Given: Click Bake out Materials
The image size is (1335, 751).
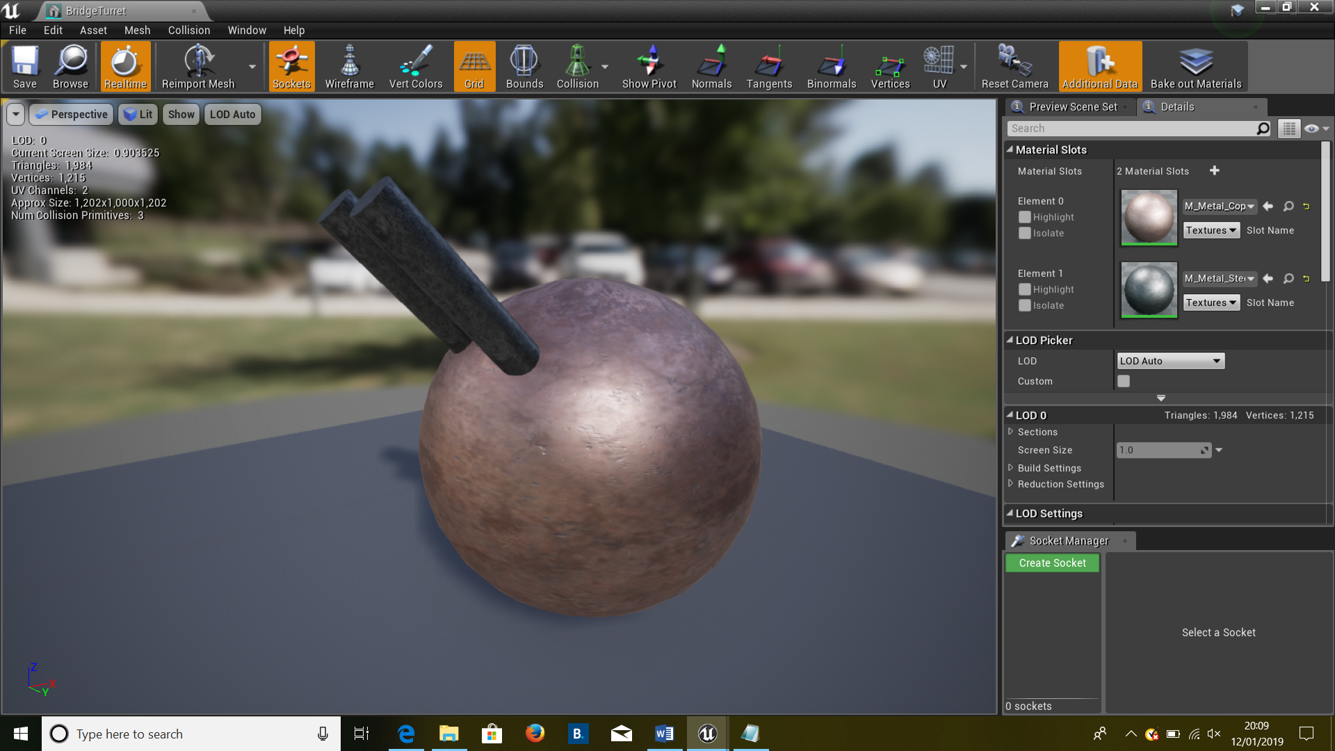Looking at the screenshot, I should click(x=1196, y=67).
